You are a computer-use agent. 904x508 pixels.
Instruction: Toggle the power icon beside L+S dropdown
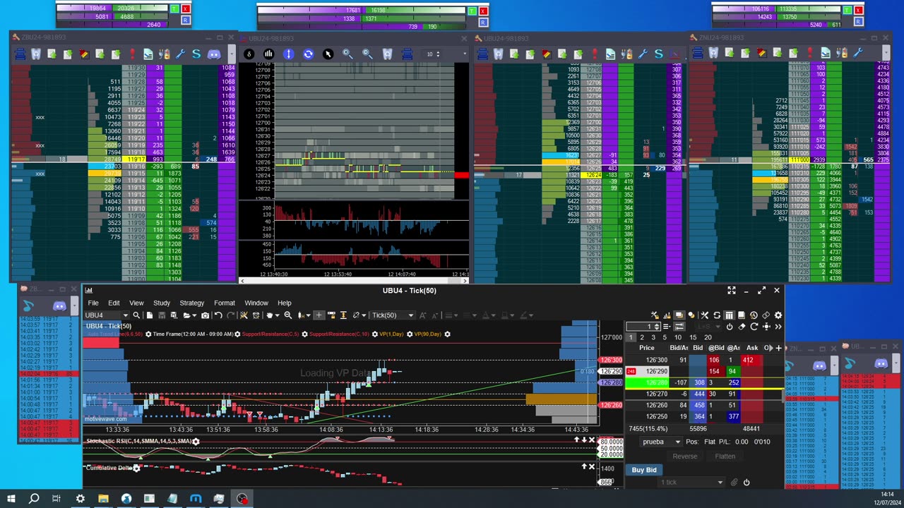(x=730, y=327)
